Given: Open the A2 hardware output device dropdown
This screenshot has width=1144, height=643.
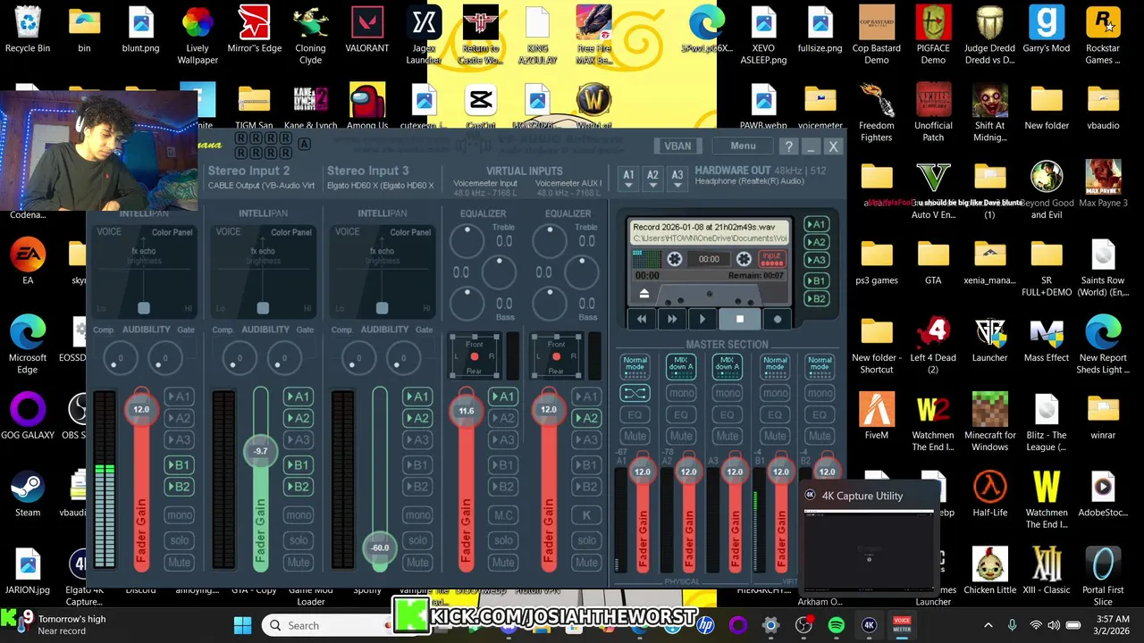Looking at the screenshot, I should click(x=652, y=179).
